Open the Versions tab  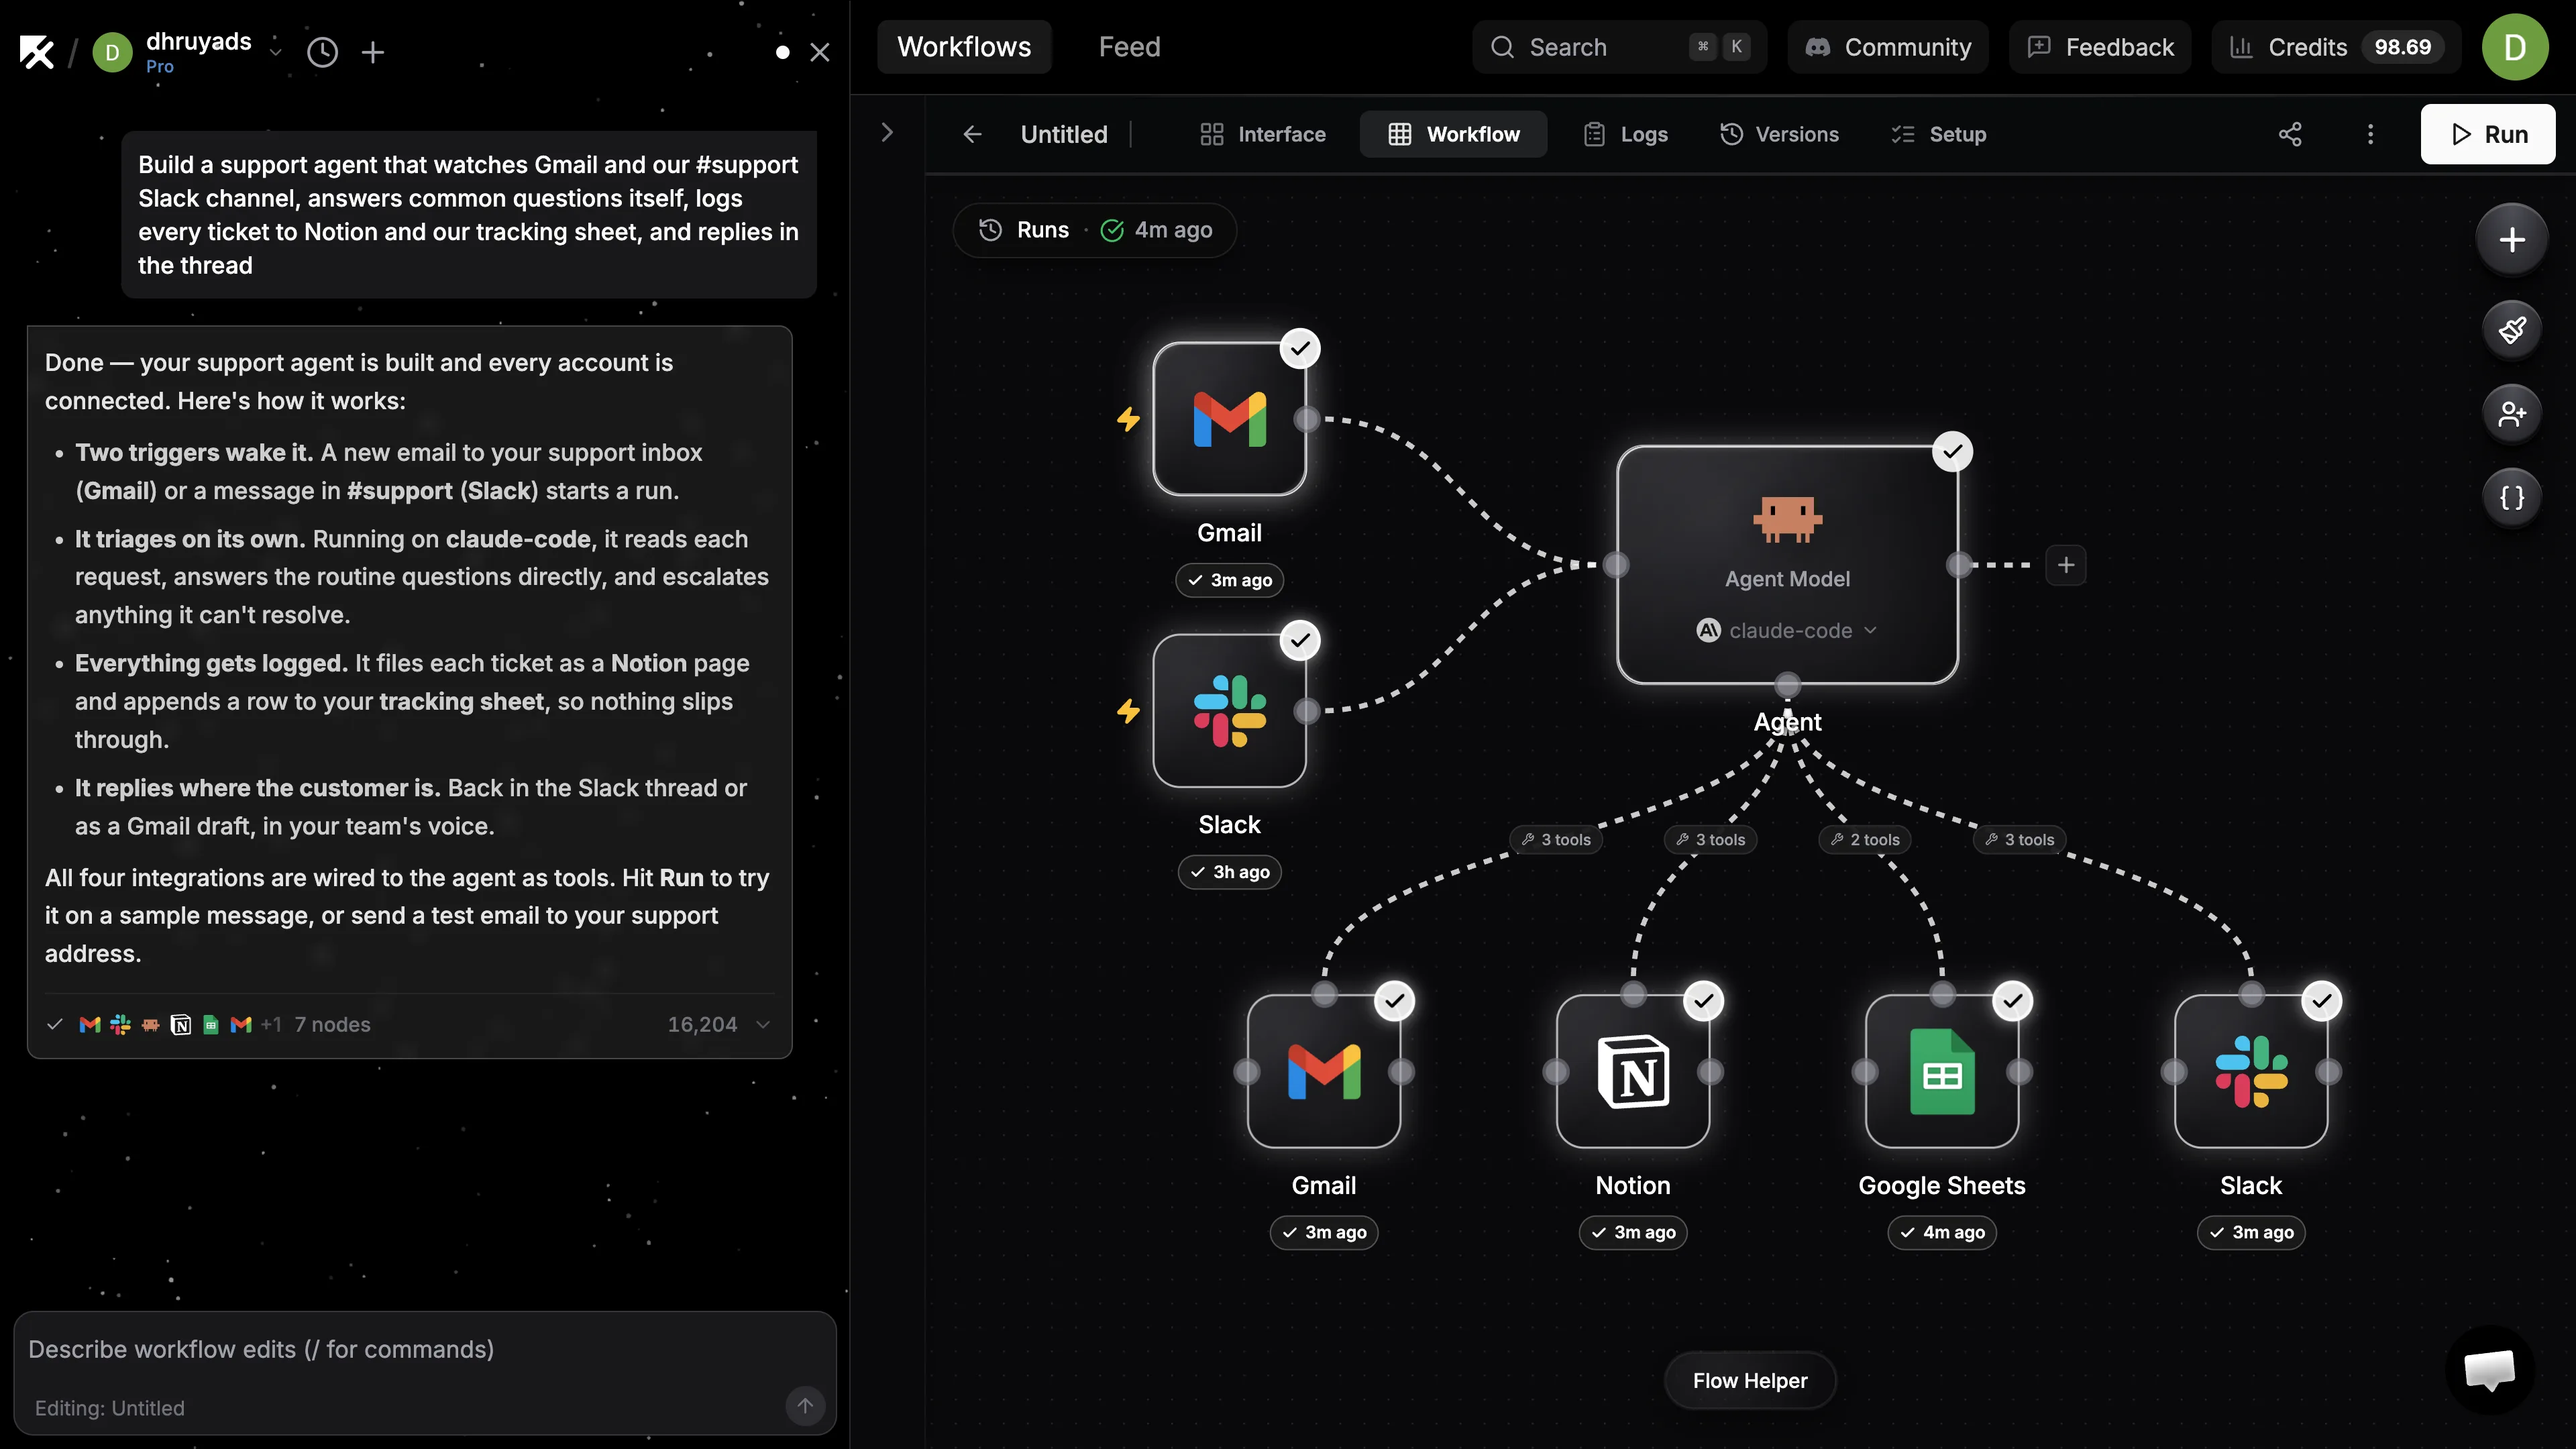(x=1779, y=134)
